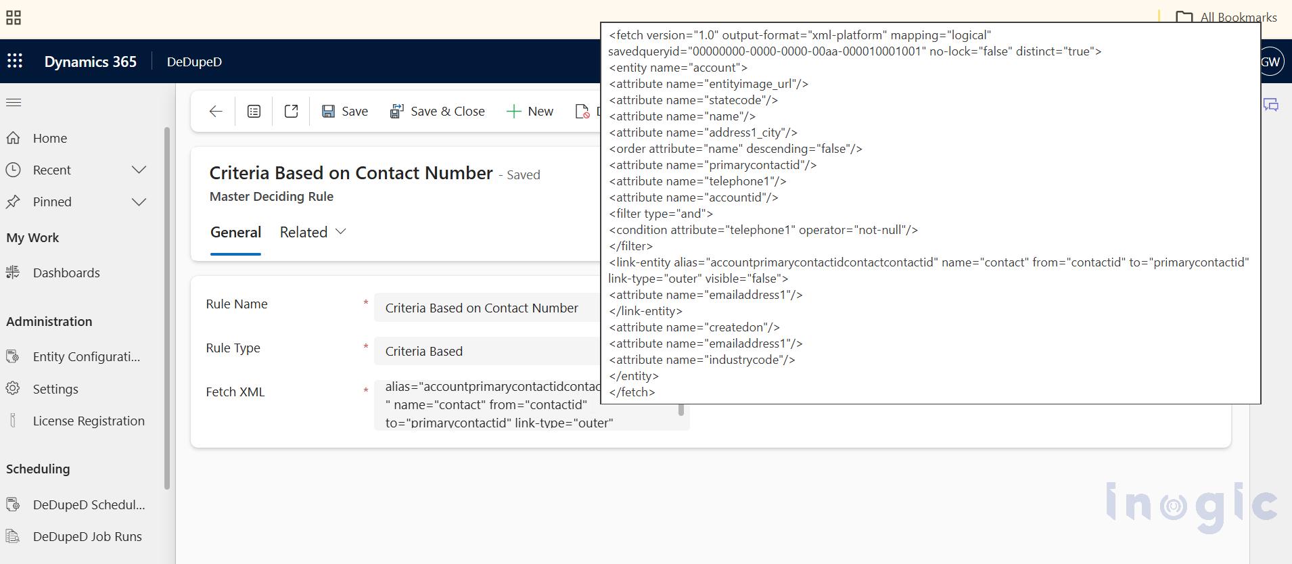
Task: Click the Dynamics 365 title link
Action: pyautogui.click(x=91, y=62)
